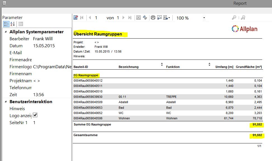Click the Bearbeiter value Frank Will
This screenshot has width=272, height=161.
pos(43,39)
